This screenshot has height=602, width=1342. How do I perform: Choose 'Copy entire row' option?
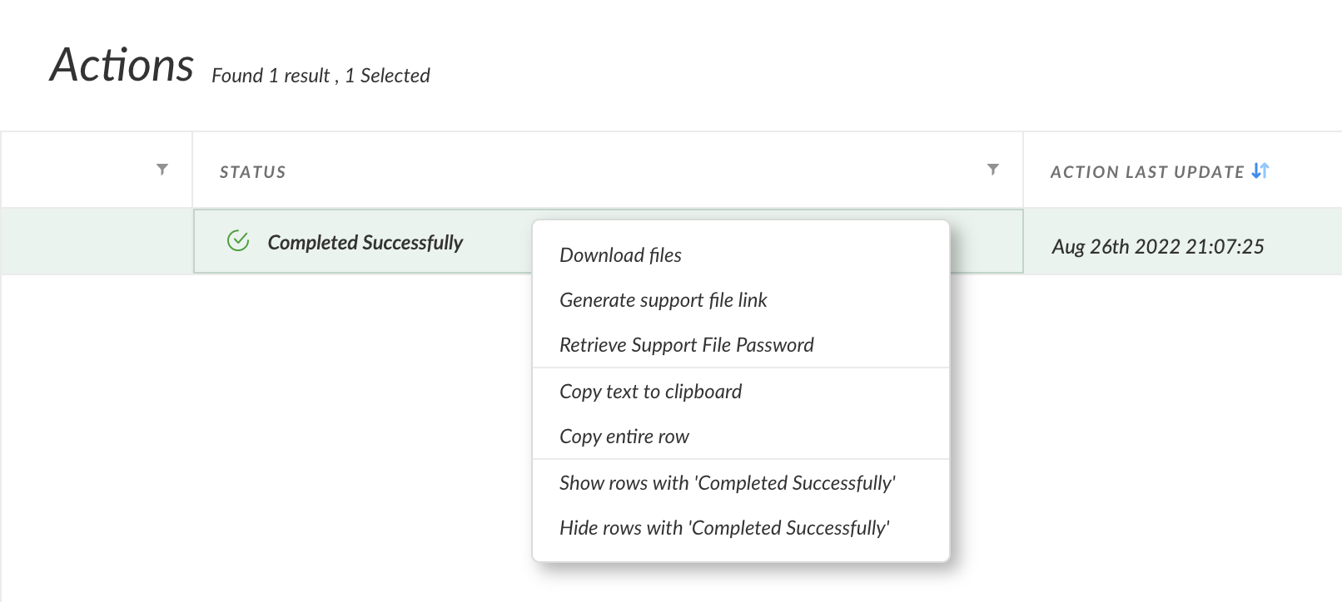624,436
